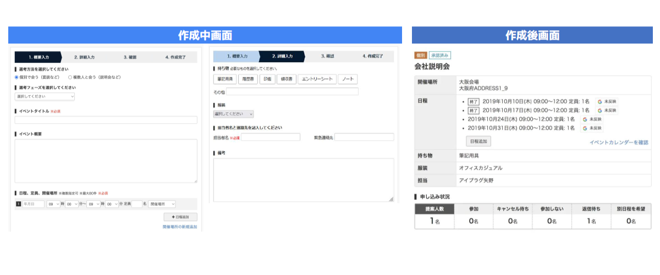Open the 服装 selection dropdown

click(x=233, y=114)
